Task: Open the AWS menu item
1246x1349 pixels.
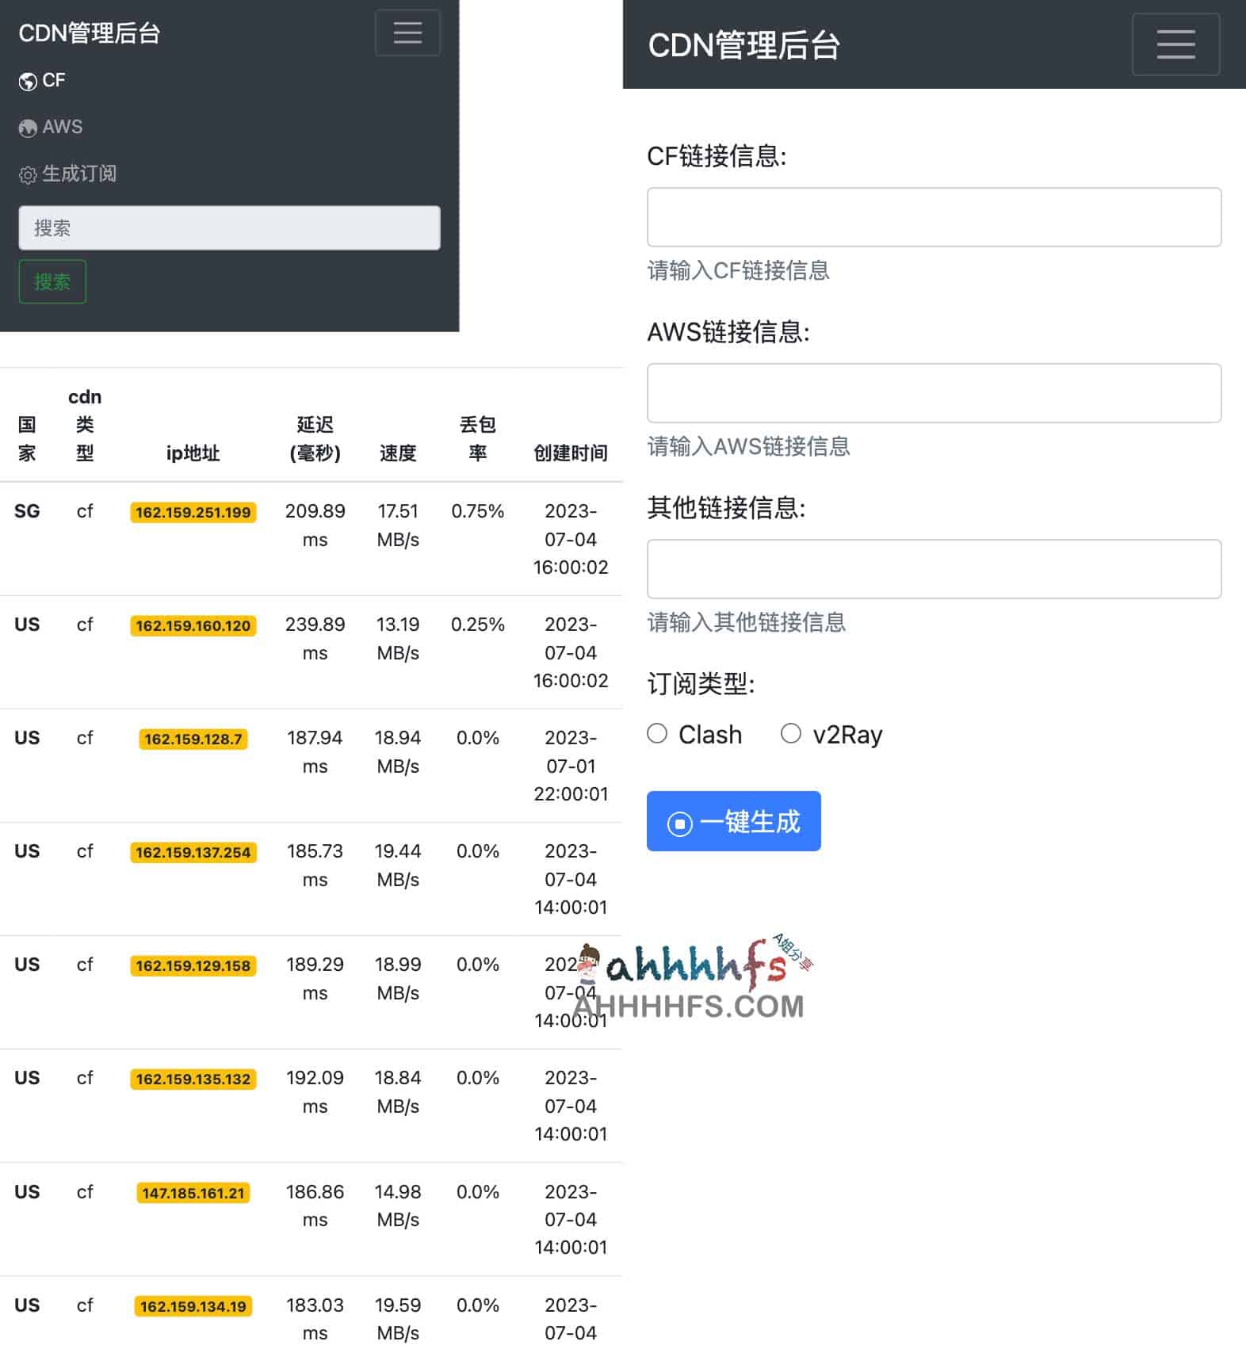Action: [x=62, y=127]
